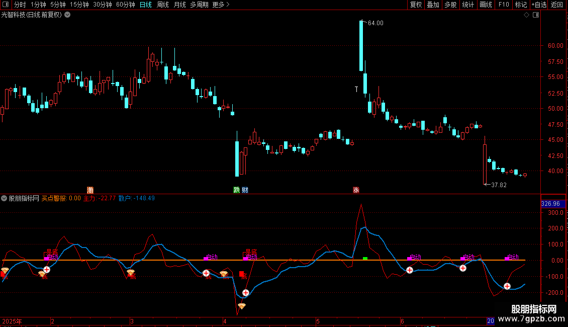
Task: Toggle the left sidebar panel icon
Action: click(x=6, y=5)
